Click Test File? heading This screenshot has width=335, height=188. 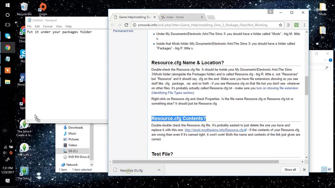pos(162,154)
